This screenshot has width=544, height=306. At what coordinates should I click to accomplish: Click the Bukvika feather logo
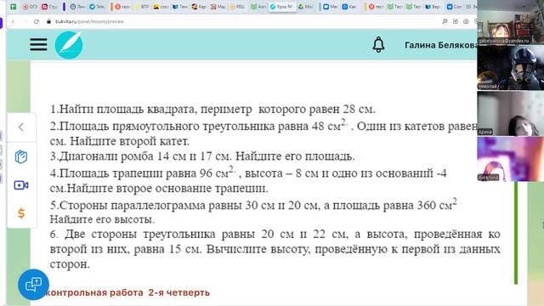(x=69, y=45)
